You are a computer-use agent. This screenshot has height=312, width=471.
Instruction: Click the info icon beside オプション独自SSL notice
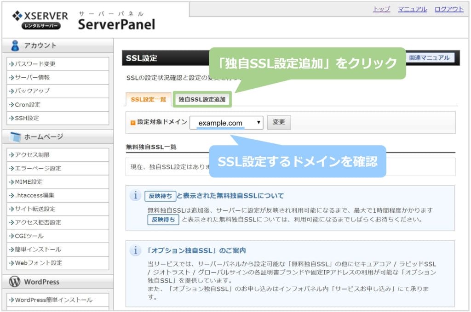tap(135, 250)
